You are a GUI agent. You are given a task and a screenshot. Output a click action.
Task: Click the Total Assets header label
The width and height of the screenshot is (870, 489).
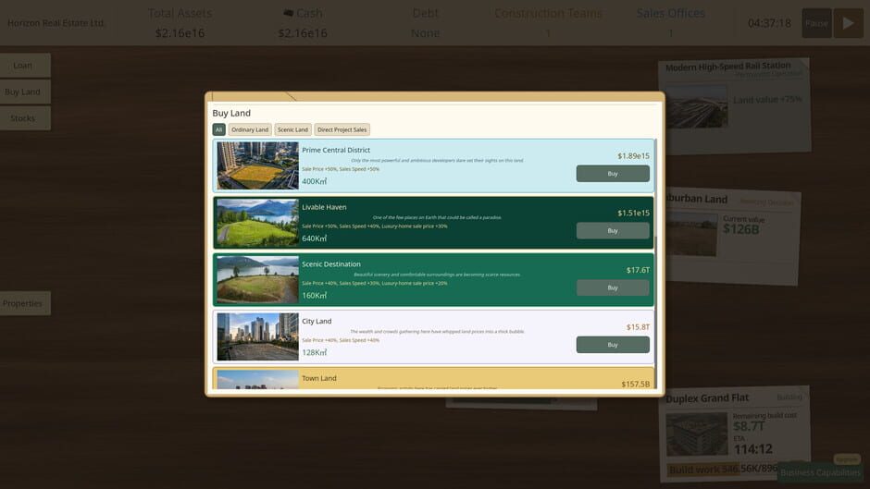pyautogui.click(x=180, y=13)
